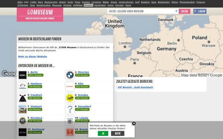Select Cafés in the top category bar
The image size is (223, 139).
tap(33, 2)
